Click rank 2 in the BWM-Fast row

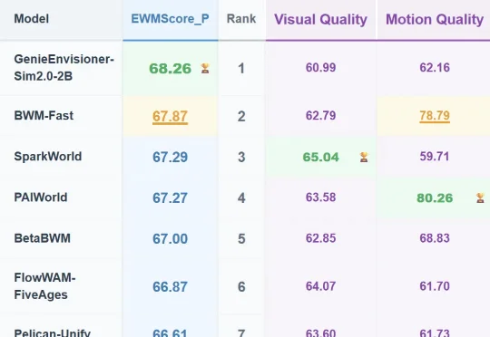[x=241, y=116]
